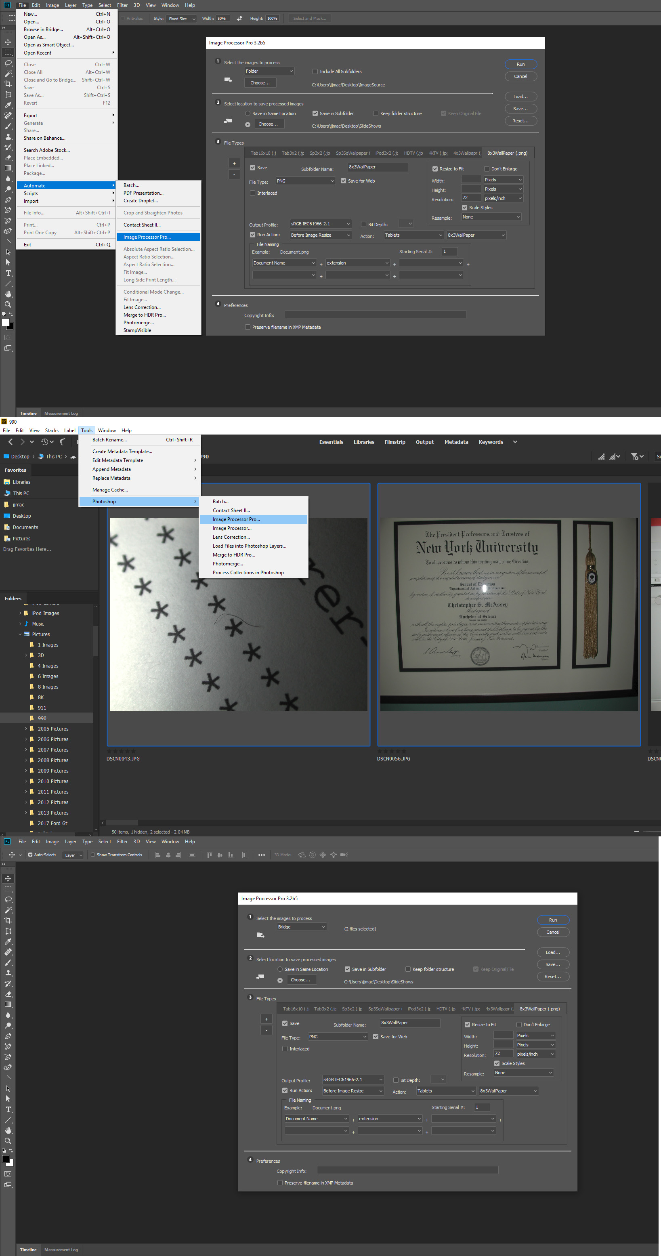Open the Tablets action set dropdown, bottom dialog
This screenshot has width=661, height=1256.
(446, 1091)
